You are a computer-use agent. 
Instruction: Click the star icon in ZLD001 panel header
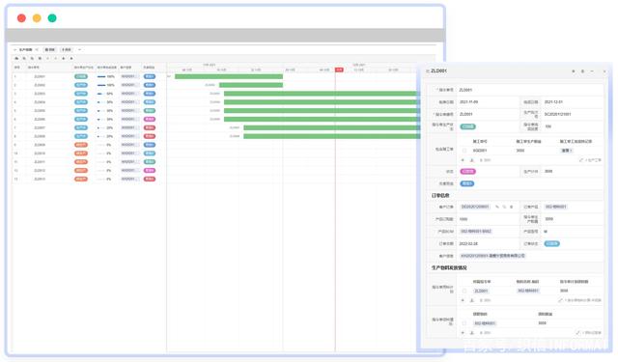click(573, 71)
